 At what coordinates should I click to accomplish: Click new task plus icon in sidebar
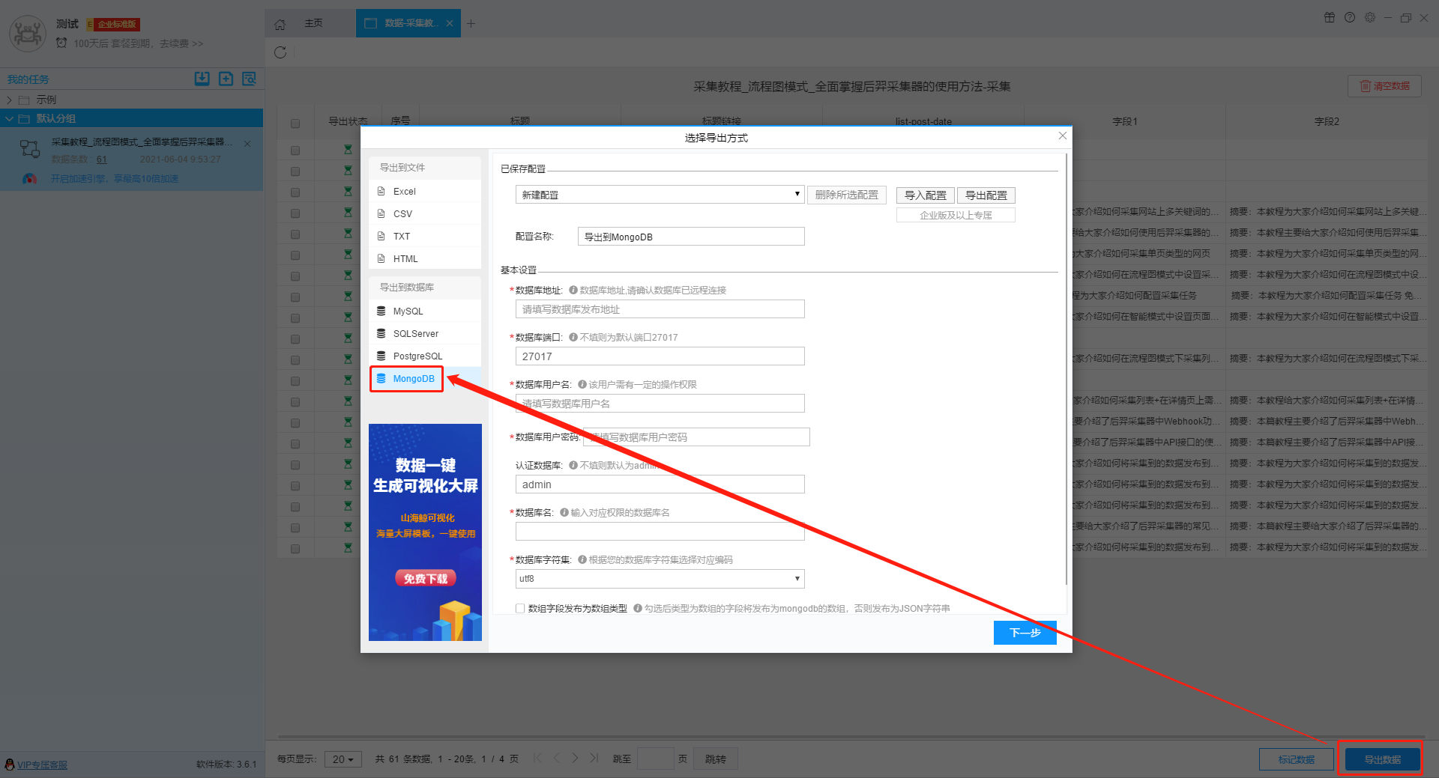(x=226, y=79)
